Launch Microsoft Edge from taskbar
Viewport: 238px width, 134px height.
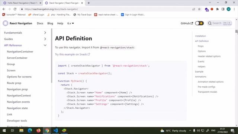(x=30, y=131)
